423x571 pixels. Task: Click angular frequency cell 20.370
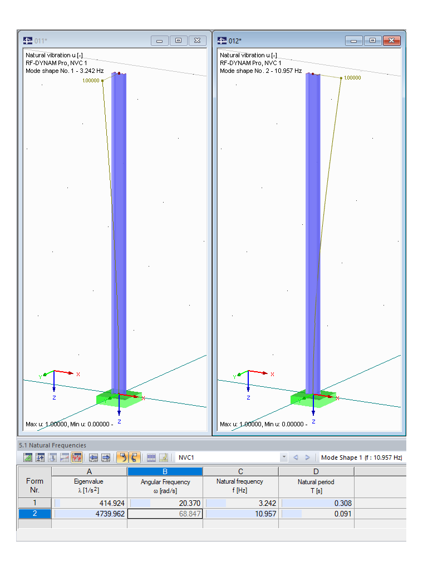point(165,503)
